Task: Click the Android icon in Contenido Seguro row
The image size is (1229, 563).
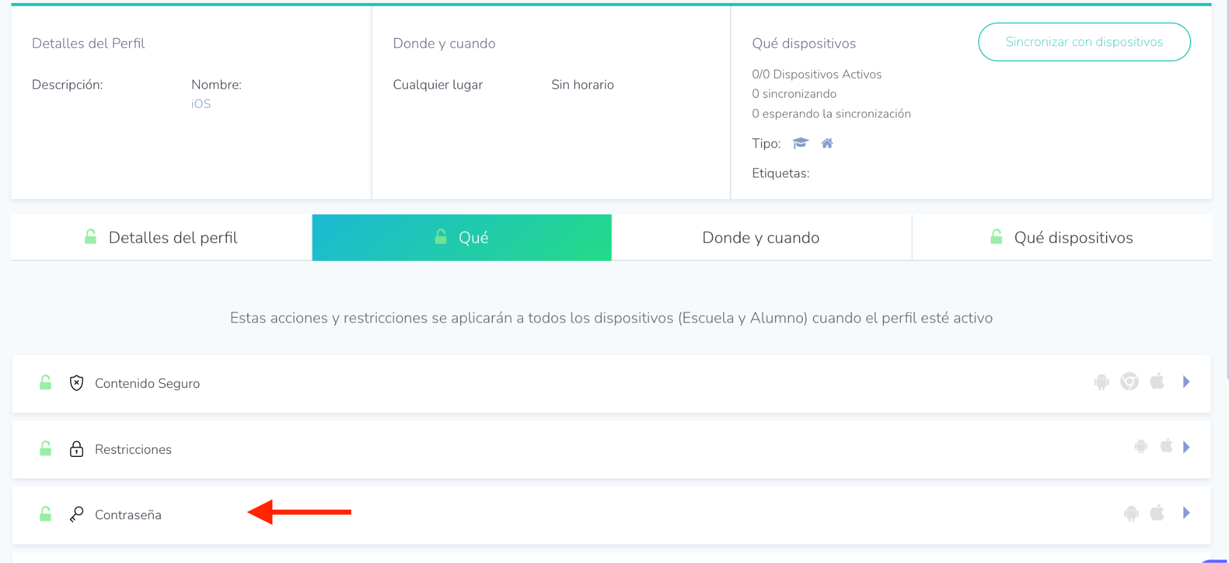Action: pos(1101,382)
